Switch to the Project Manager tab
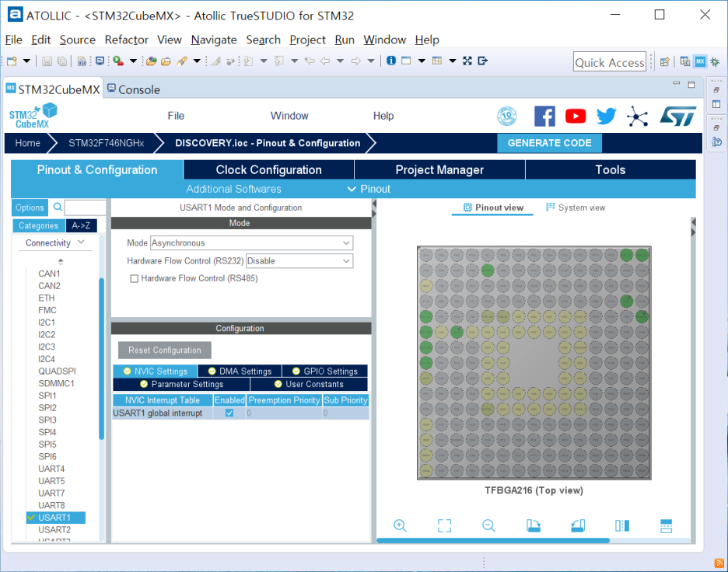728x572 pixels. 439,169
